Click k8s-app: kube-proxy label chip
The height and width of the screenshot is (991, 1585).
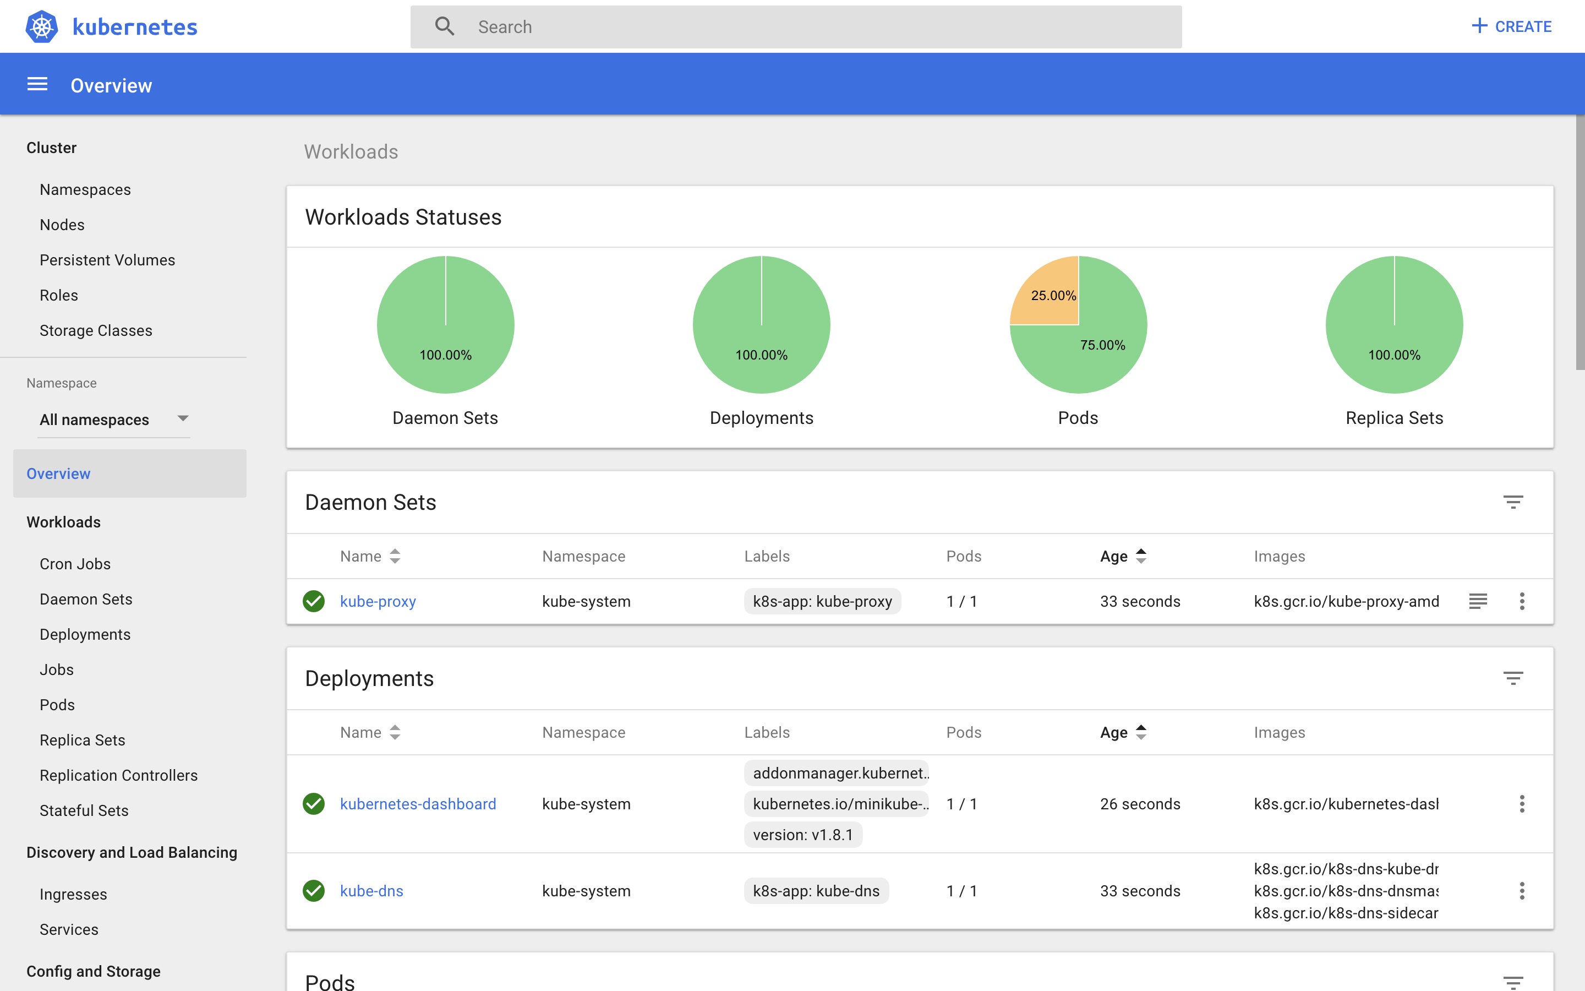822,602
